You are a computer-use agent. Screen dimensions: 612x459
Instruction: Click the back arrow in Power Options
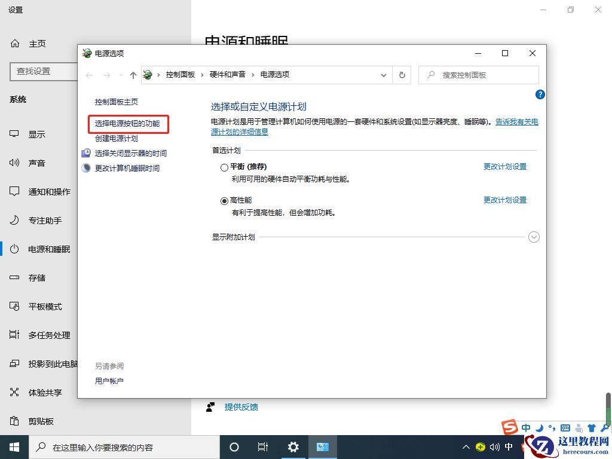click(89, 75)
